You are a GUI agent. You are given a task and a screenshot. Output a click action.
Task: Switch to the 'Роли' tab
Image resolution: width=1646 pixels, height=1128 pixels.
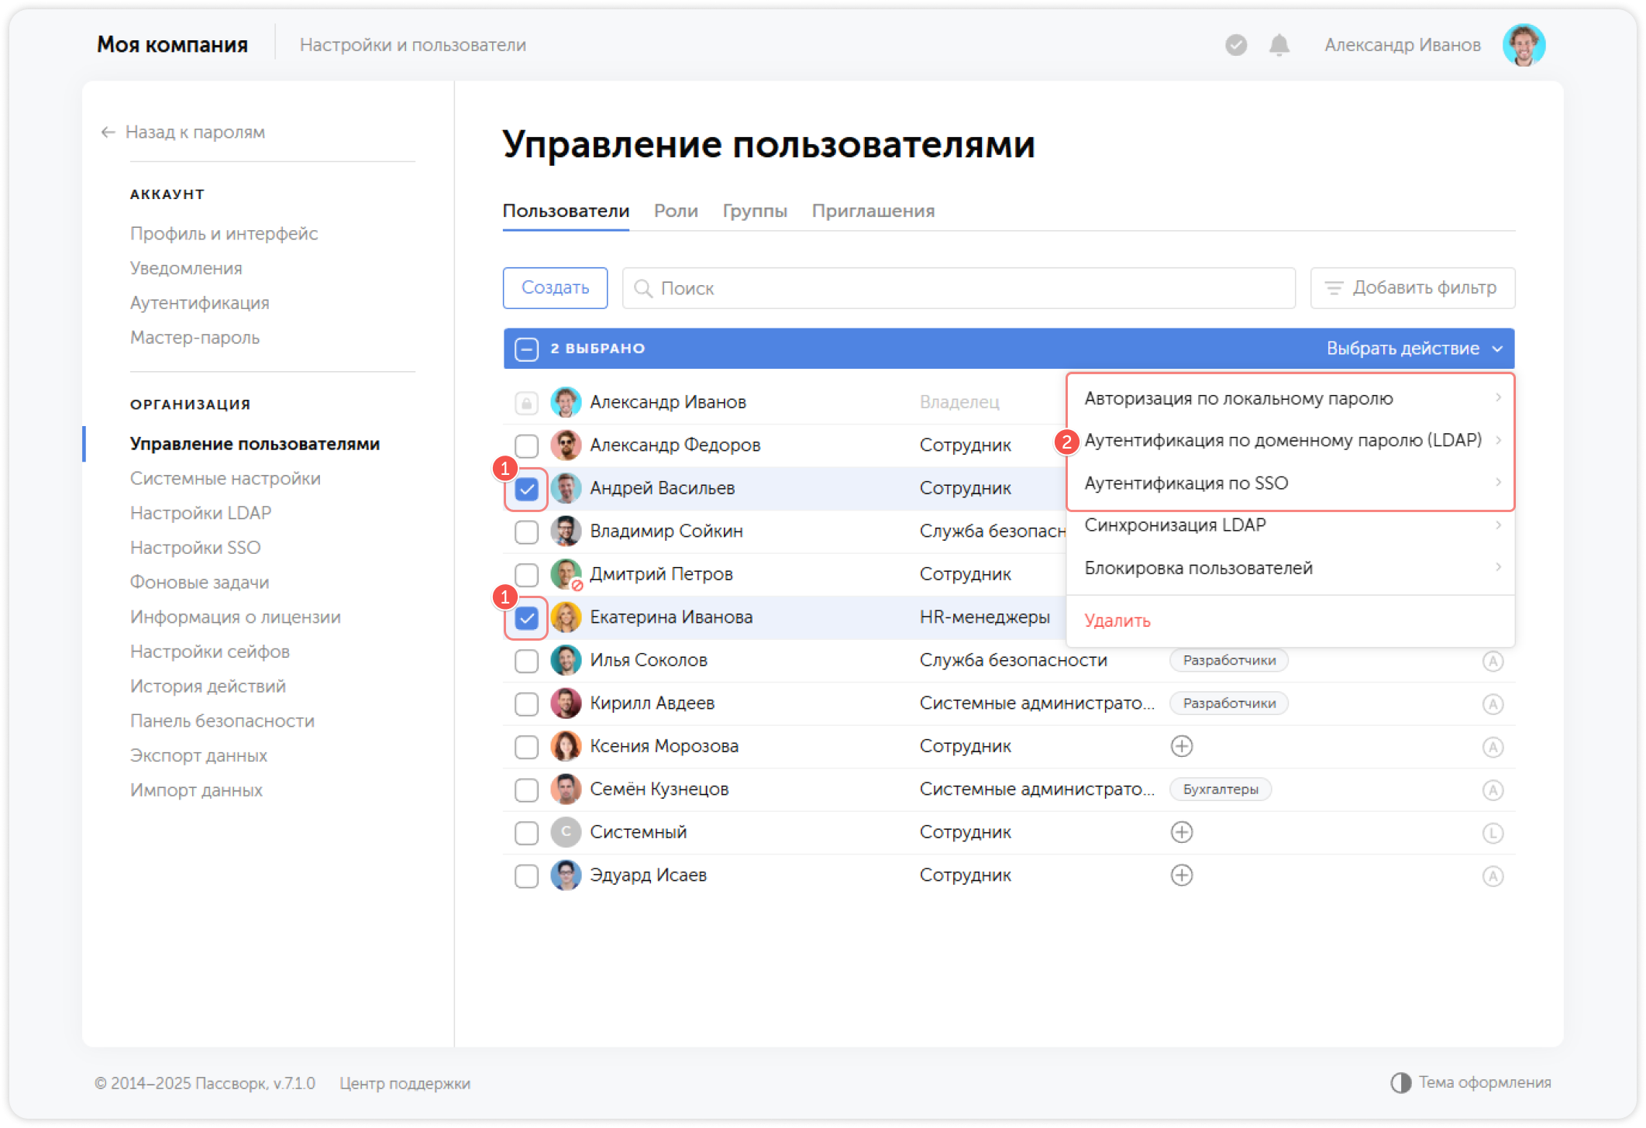tap(675, 210)
